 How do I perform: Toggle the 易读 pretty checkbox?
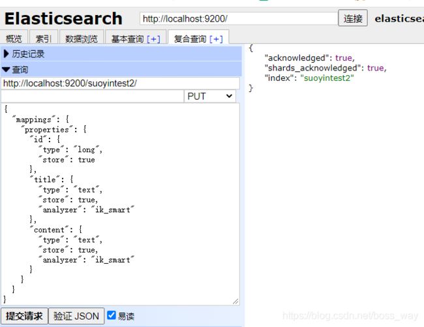click(x=112, y=315)
